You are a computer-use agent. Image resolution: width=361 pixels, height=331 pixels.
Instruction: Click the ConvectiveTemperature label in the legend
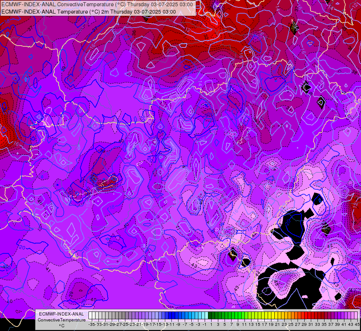pos(62,320)
